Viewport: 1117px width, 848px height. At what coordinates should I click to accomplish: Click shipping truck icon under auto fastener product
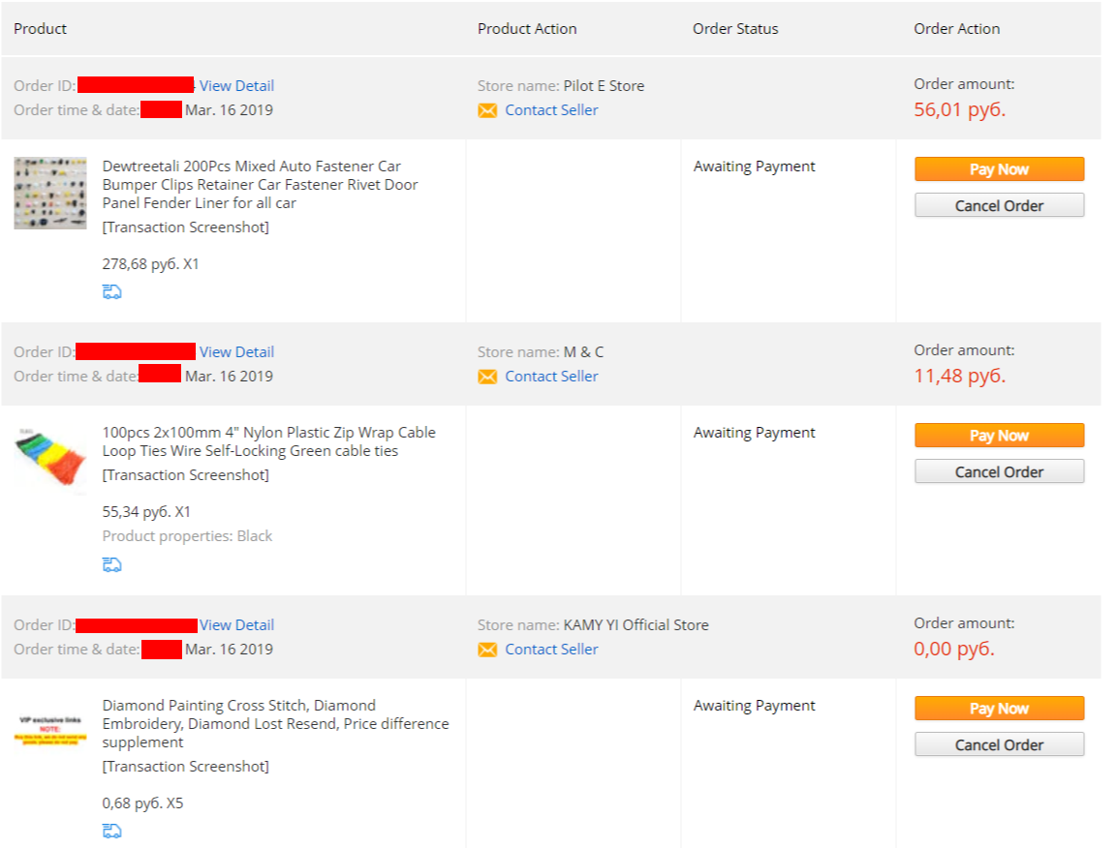click(x=111, y=292)
